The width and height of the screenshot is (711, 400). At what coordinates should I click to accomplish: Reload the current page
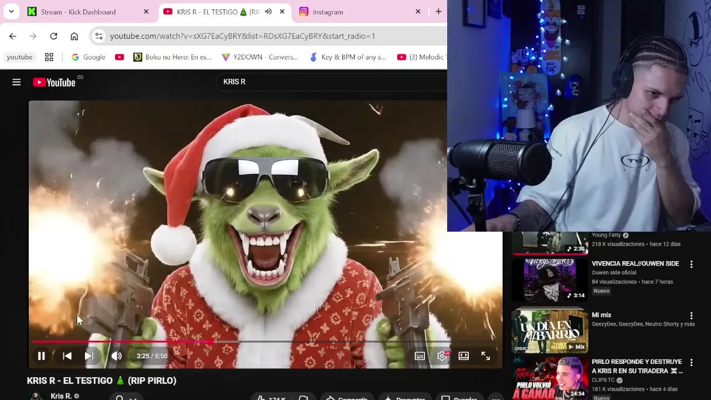54,36
